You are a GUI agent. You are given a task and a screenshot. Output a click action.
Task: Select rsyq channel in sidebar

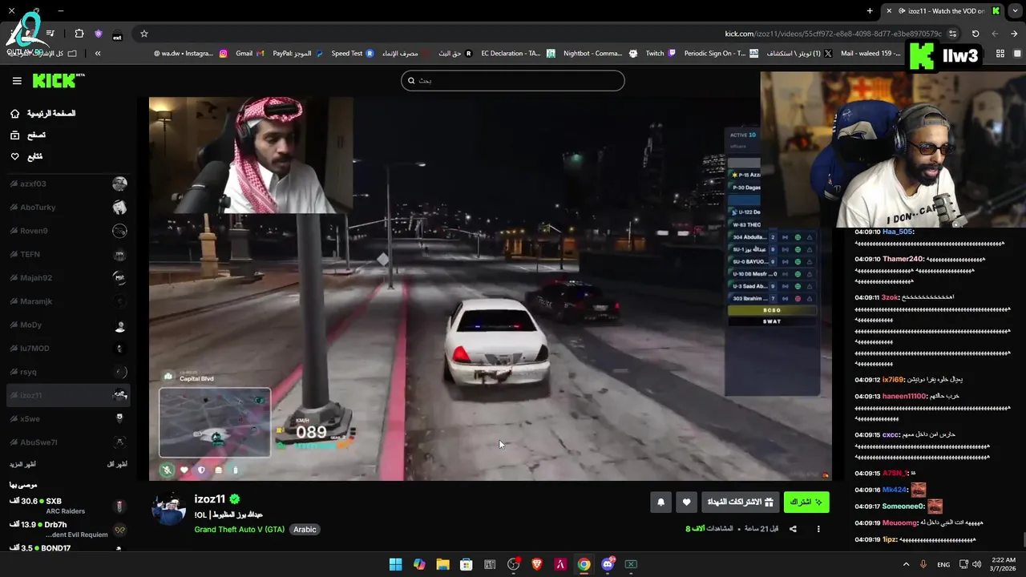click(68, 372)
